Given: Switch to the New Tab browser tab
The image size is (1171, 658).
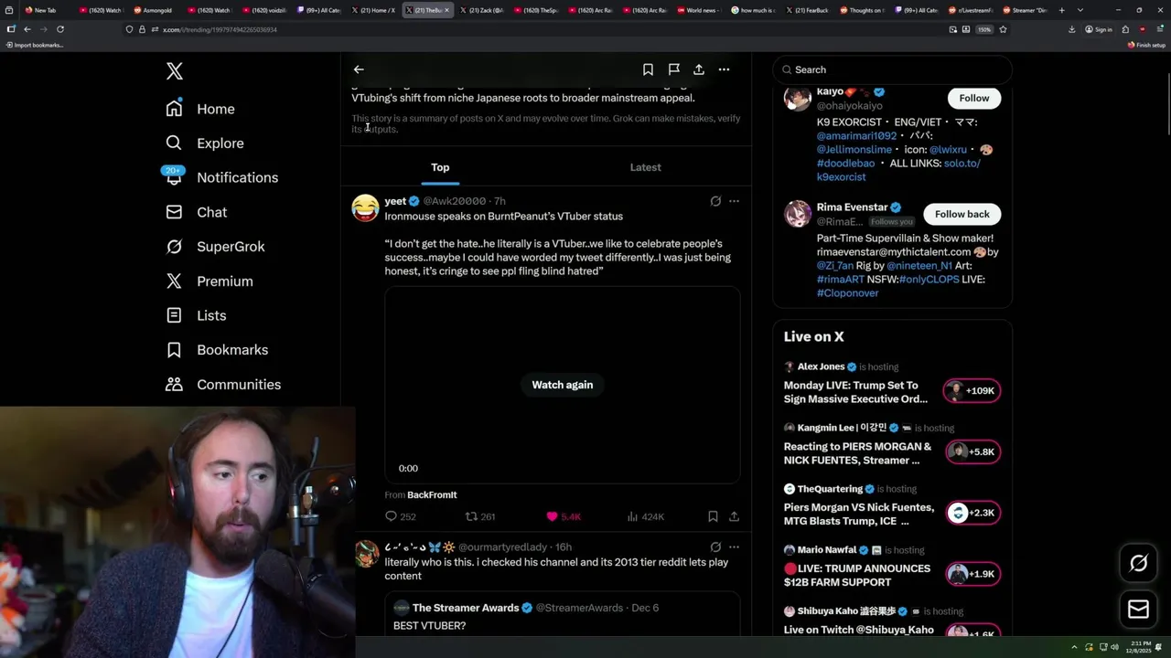Looking at the screenshot, I should pyautogui.click(x=41, y=10).
